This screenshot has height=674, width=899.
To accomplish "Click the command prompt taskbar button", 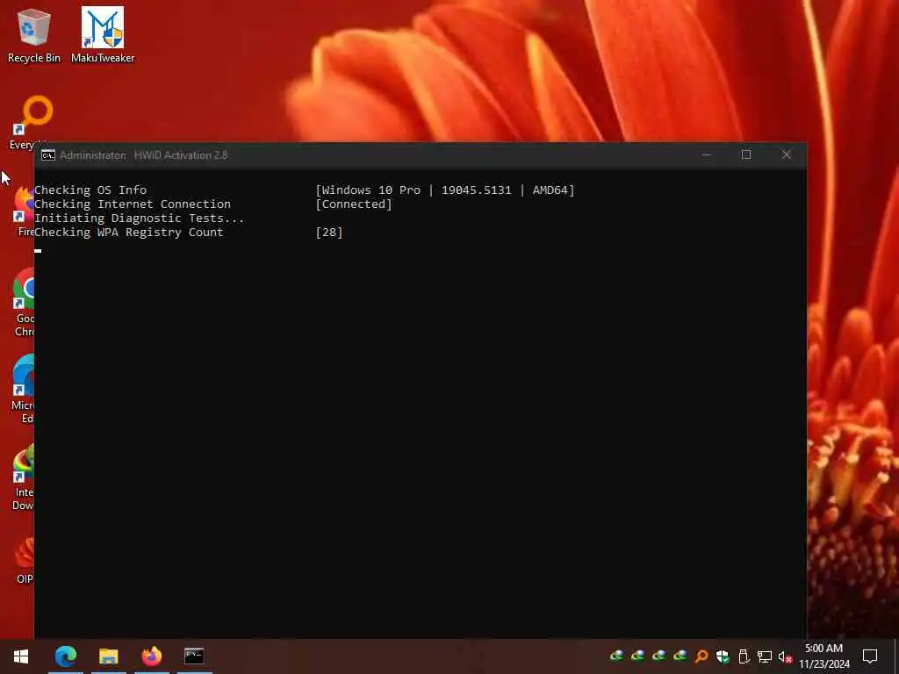I will (x=194, y=656).
